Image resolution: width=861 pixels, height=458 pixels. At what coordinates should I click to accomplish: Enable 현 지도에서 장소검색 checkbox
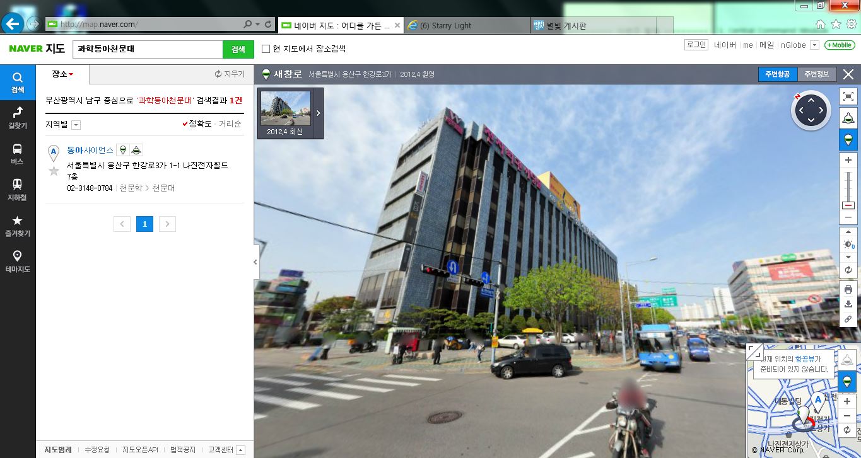(x=266, y=49)
